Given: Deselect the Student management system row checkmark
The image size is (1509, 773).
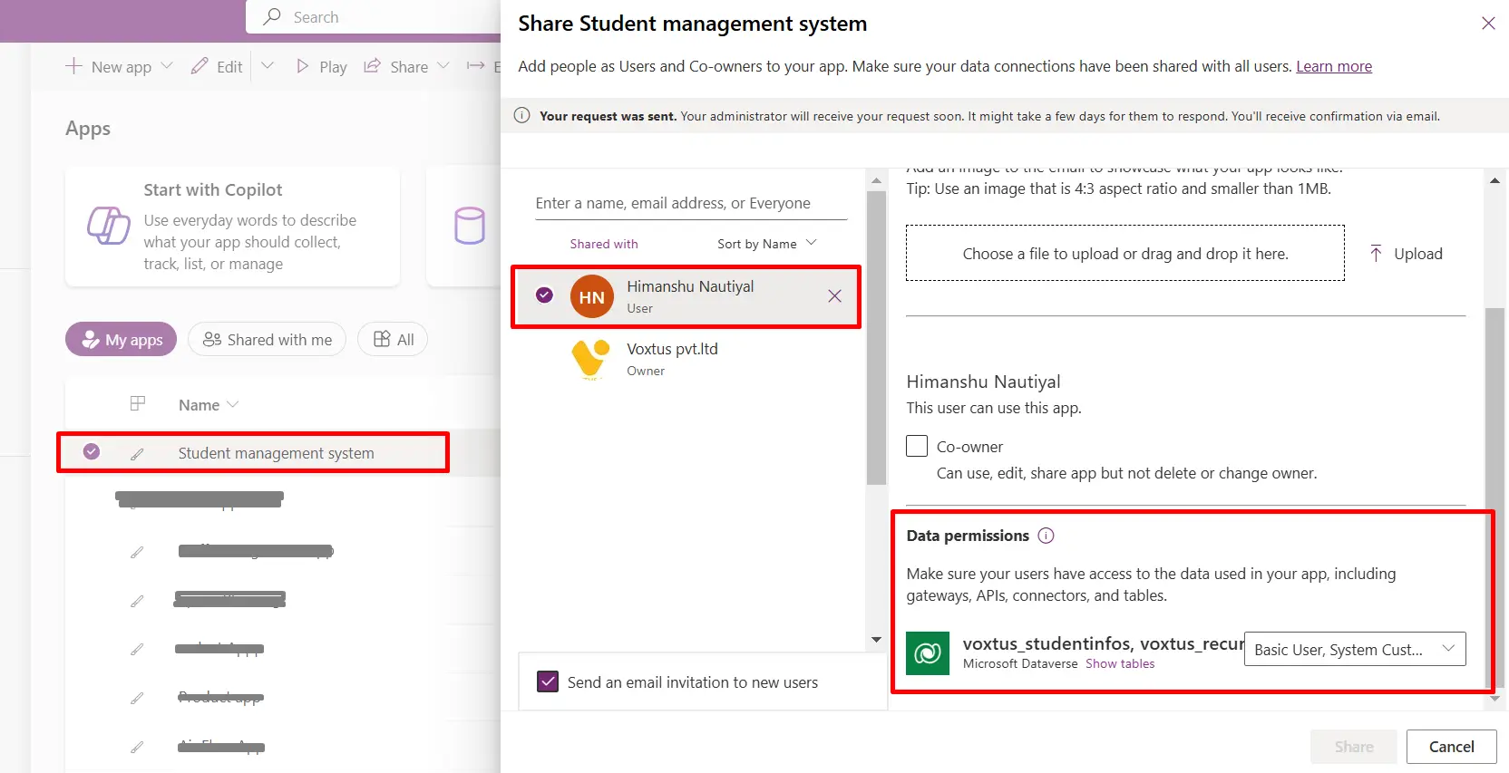Looking at the screenshot, I should point(92,451).
